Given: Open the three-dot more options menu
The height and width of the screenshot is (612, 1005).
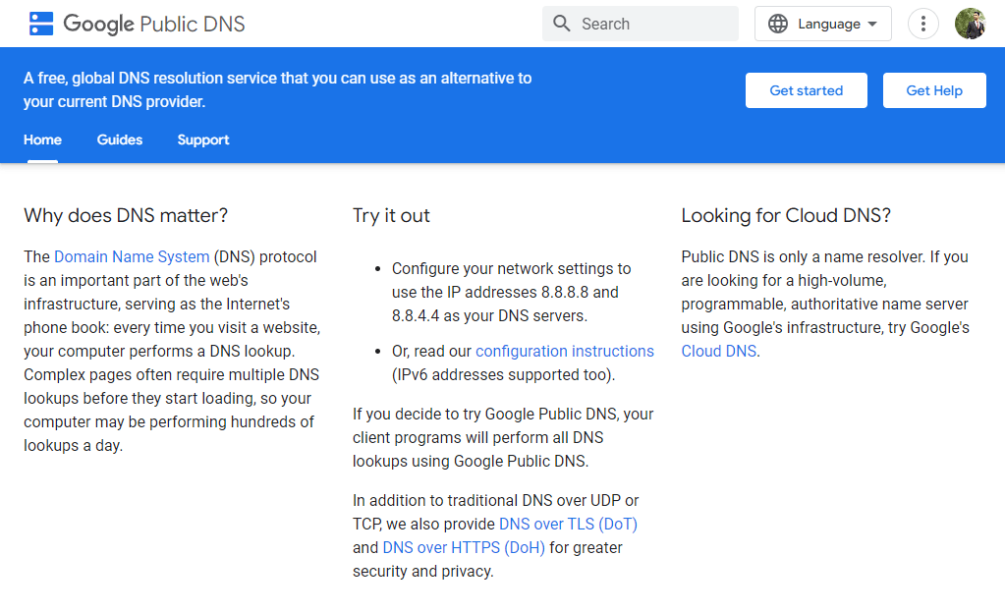Looking at the screenshot, I should click(922, 24).
